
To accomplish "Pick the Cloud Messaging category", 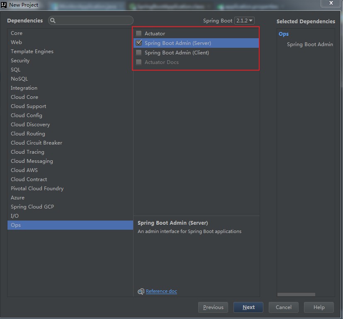I will pyautogui.click(x=70, y=161).
